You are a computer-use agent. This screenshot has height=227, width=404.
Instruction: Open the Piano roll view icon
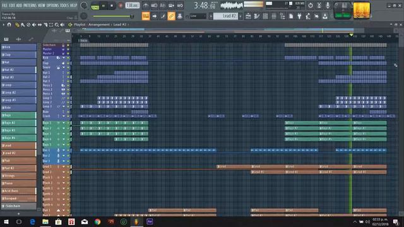[257, 16]
